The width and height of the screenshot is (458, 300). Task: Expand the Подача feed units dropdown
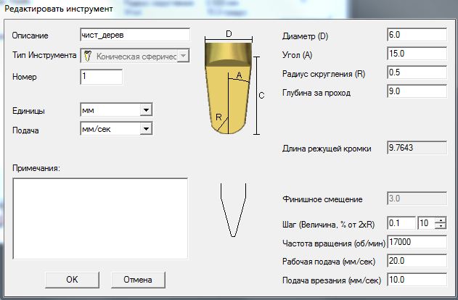(x=145, y=128)
